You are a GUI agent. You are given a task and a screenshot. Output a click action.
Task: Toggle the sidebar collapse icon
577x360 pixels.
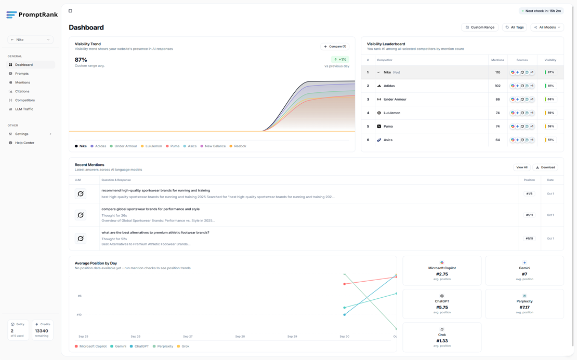[70, 11]
